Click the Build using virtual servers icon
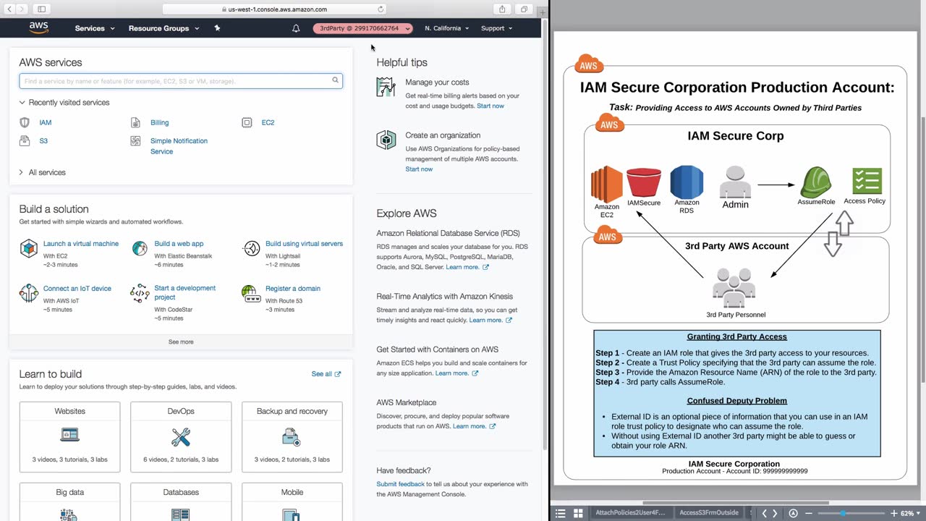 pos(251,249)
